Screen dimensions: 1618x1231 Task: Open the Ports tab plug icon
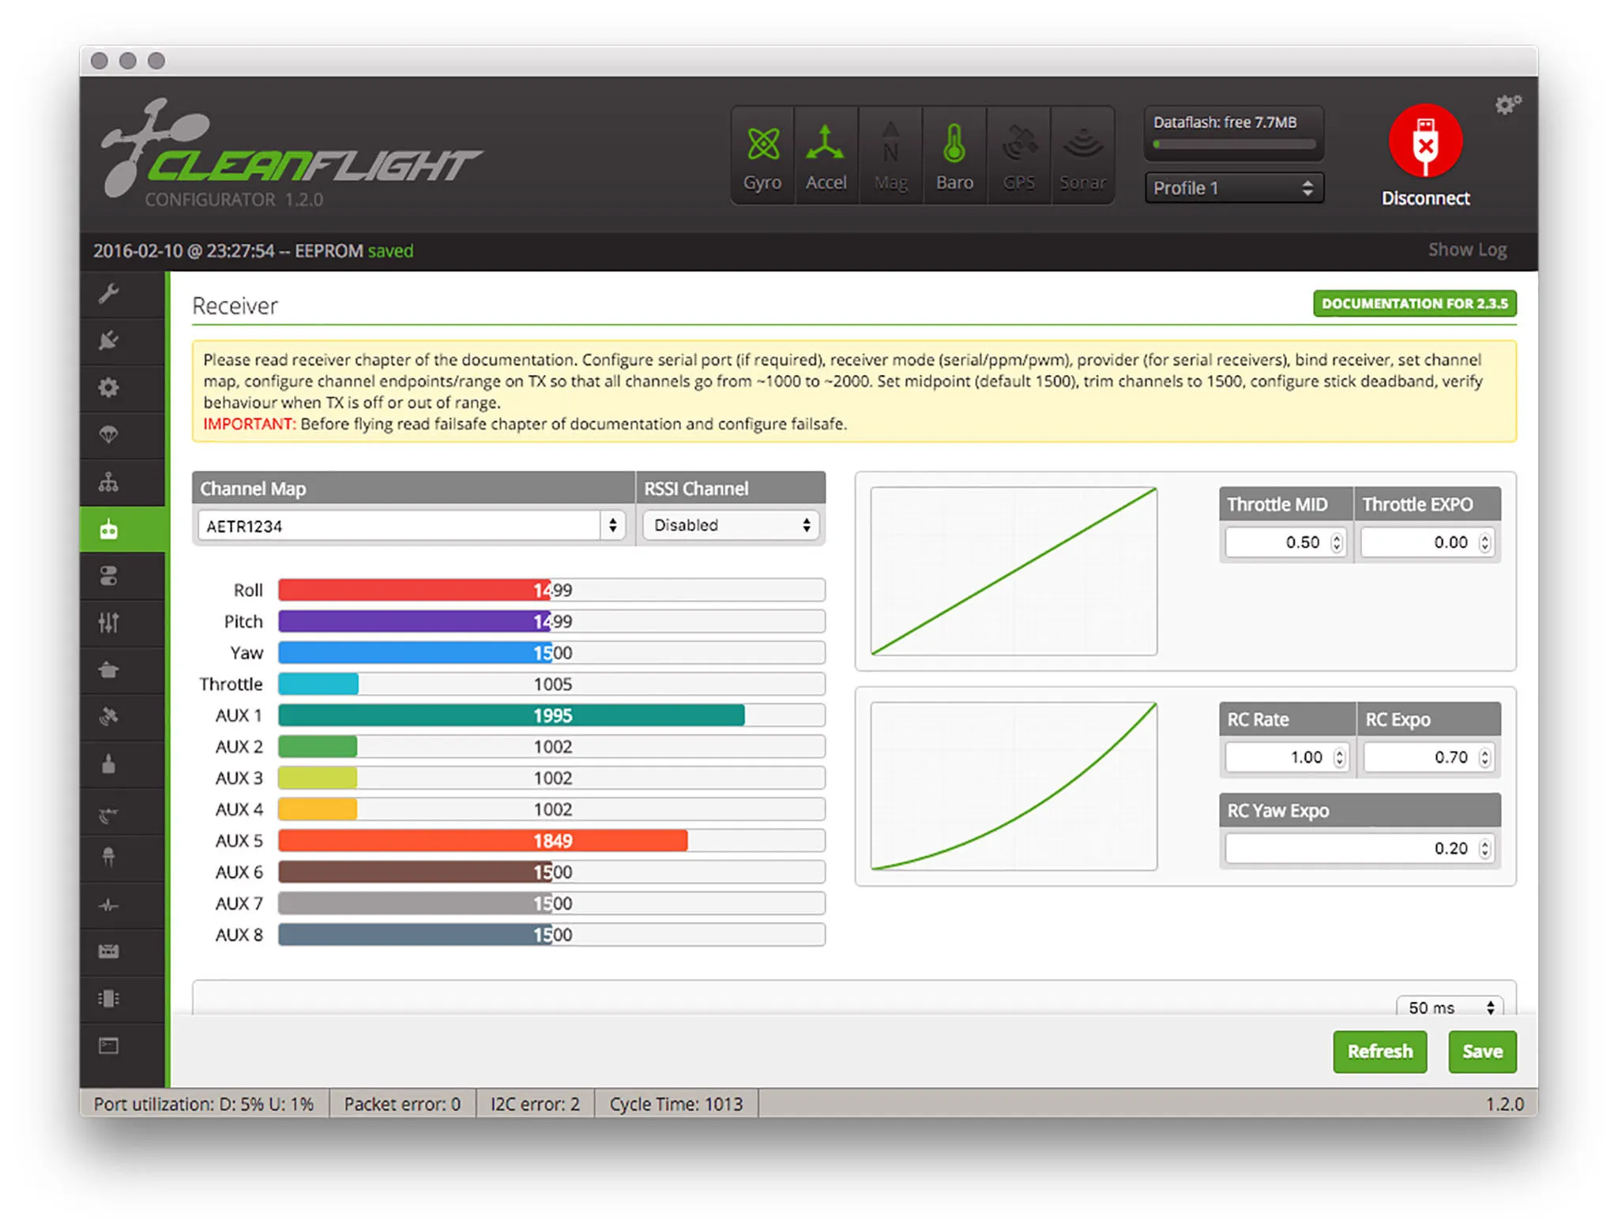coord(109,340)
